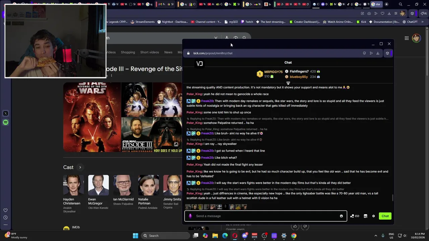The height and width of the screenshot is (241, 429).
Task: Open Opera easy setup sliders icon
Action: pos(396,13)
